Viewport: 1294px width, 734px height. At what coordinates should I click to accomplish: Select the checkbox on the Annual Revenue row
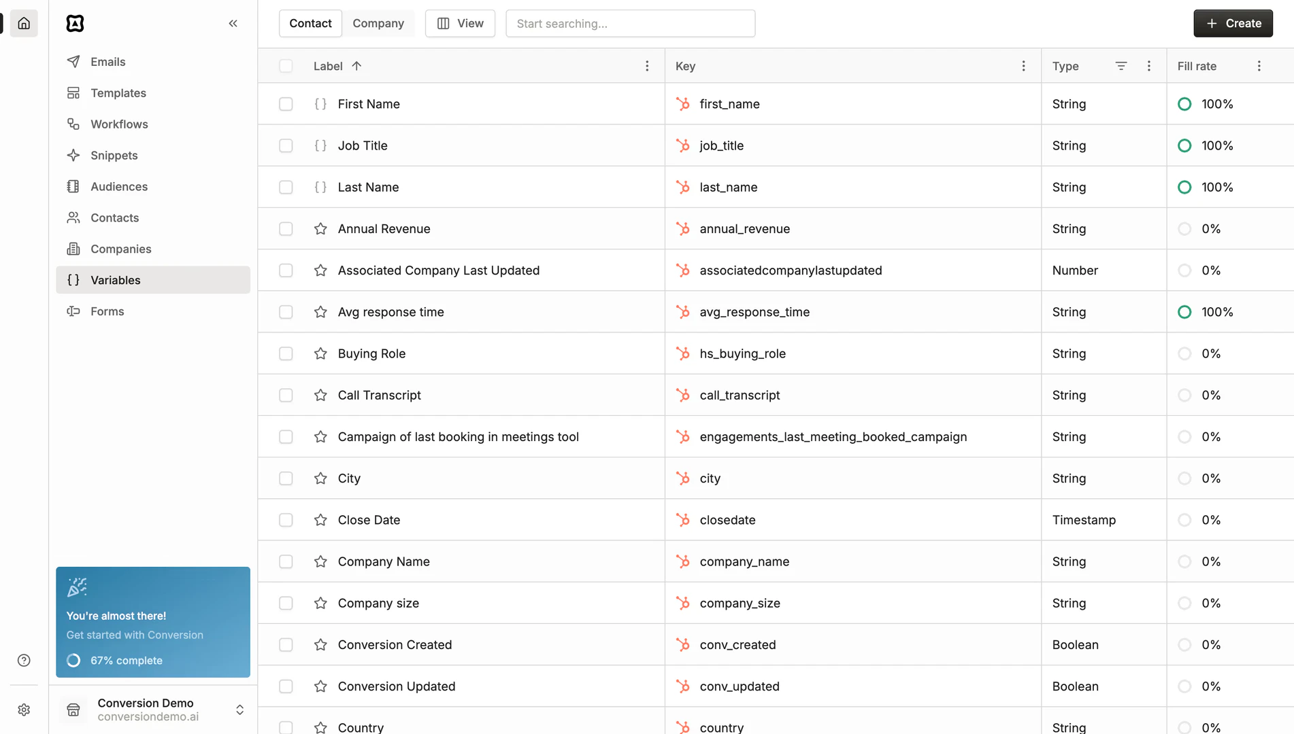286,228
